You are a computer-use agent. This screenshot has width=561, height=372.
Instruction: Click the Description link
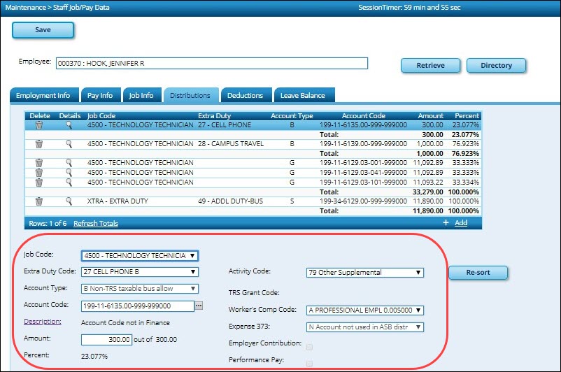coord(43,322)
